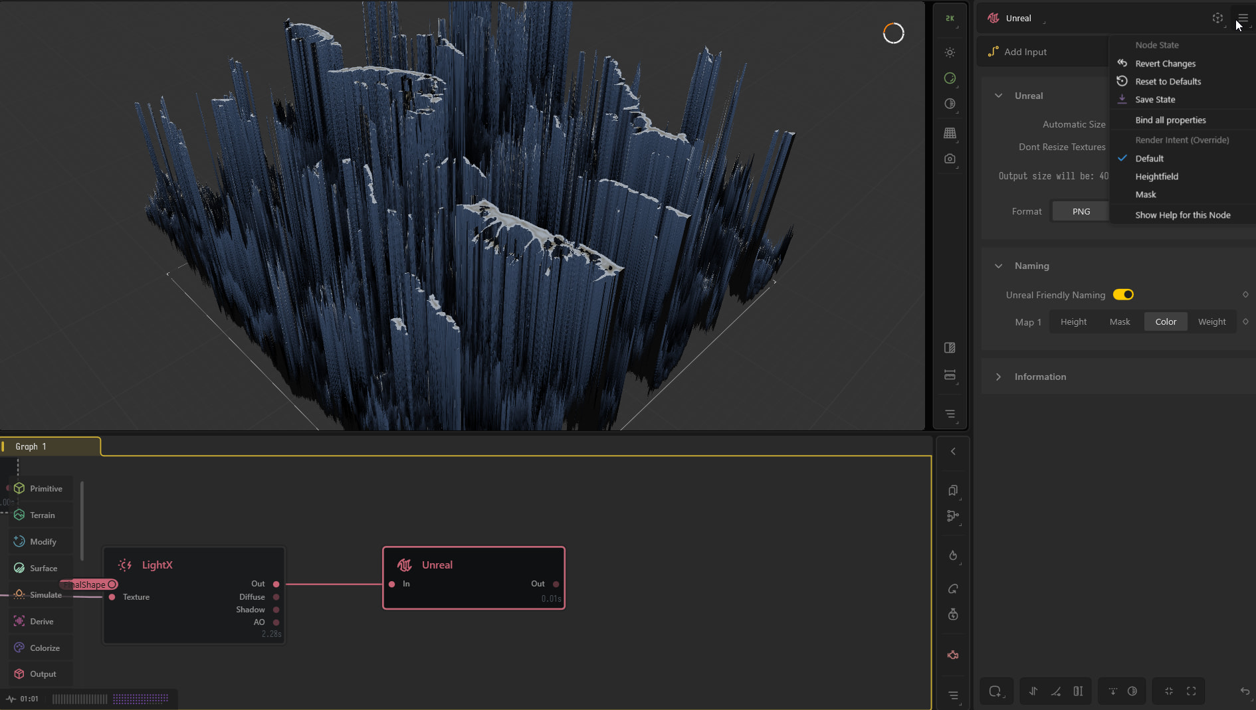
Task: Click the sun lighting icon in viewport toolbar
Action: tap(950, 52)
